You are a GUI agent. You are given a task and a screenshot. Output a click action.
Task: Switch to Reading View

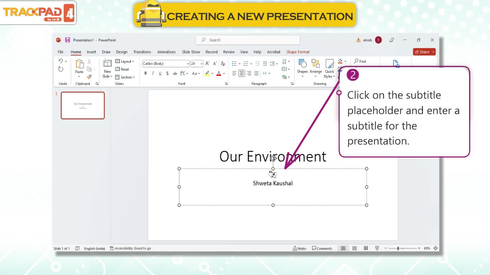[x=366, y=248]
